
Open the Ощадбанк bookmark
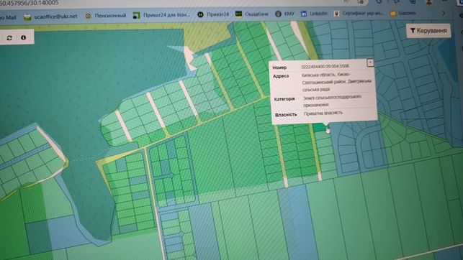point(252,14)
